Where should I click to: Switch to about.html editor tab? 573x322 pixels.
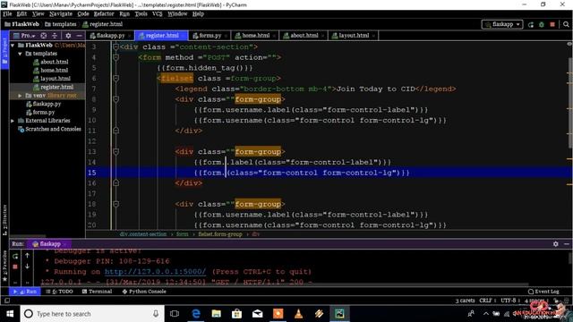pos(304,36)
